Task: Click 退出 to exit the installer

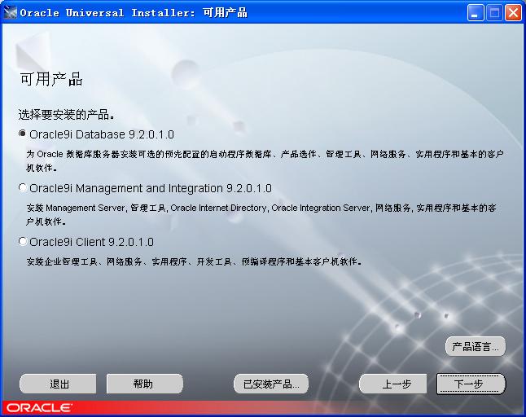Action: [x=58, y=384]
